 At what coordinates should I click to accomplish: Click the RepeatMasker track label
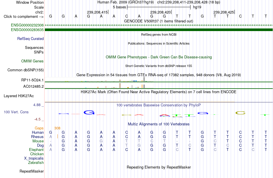32,171
